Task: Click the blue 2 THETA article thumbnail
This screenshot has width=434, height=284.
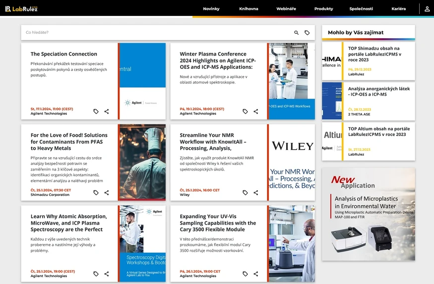Action: [x=332, y=101]
